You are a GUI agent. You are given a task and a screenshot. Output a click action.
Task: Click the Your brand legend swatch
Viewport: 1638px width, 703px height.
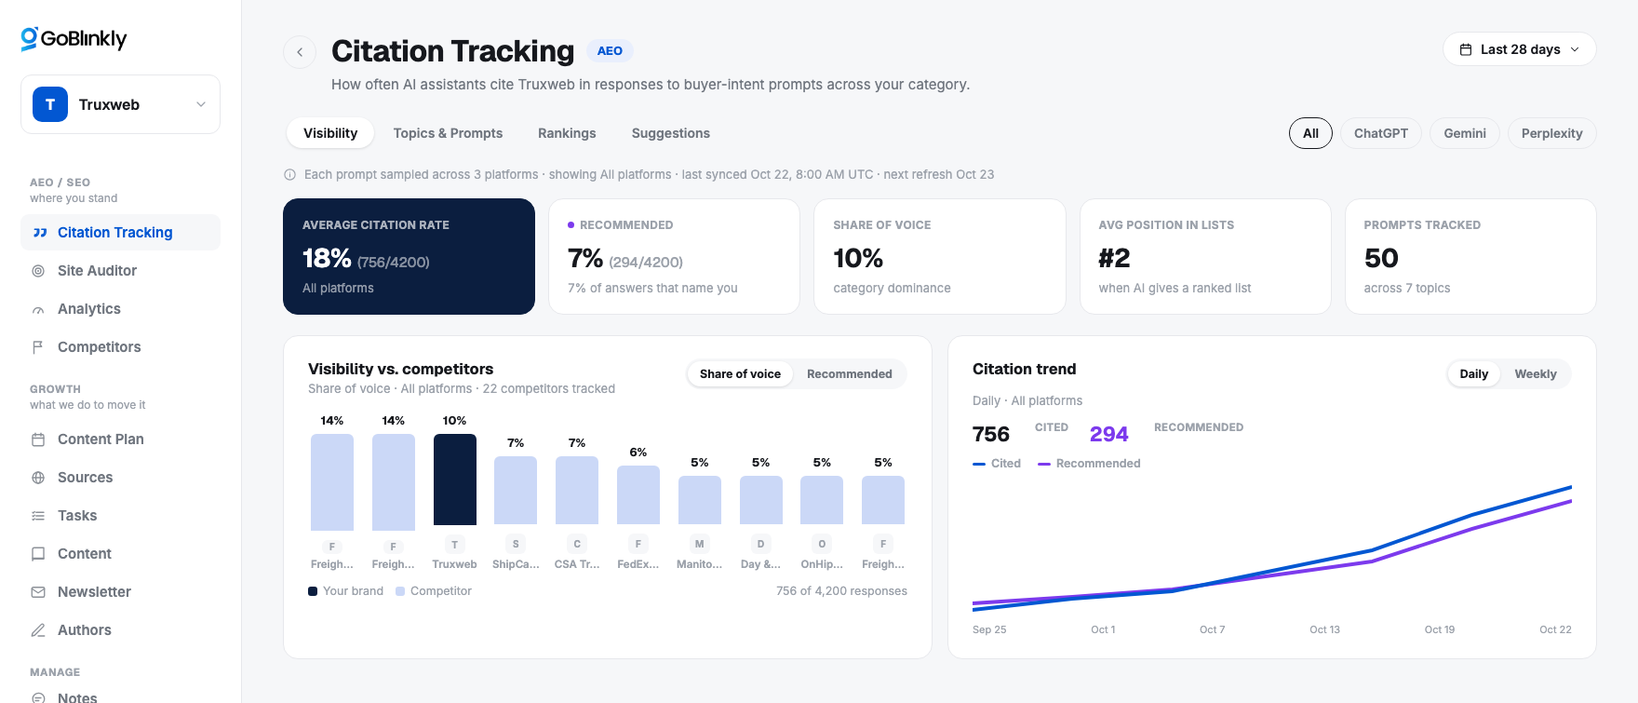[313, 591]
